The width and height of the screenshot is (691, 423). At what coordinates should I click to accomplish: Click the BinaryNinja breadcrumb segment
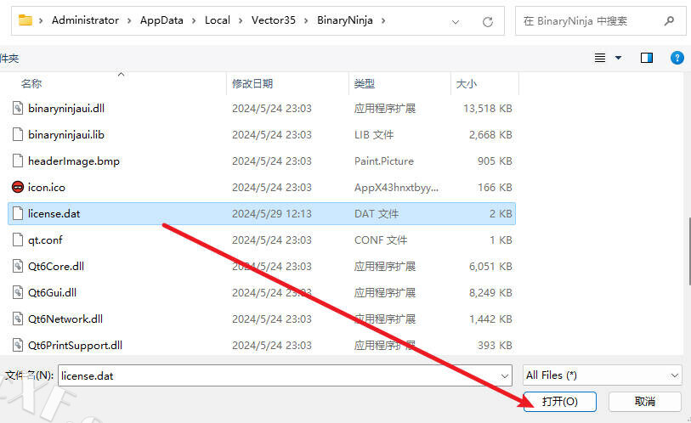pos(344,20)
